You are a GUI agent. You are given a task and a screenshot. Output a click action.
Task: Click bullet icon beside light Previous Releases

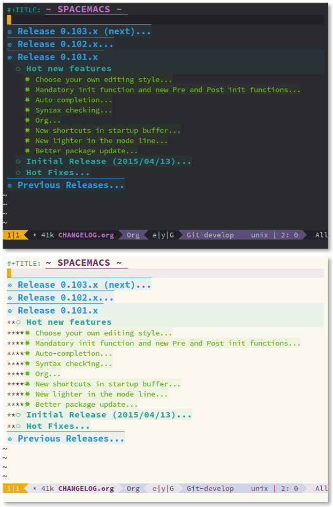[x=10, y=439]
